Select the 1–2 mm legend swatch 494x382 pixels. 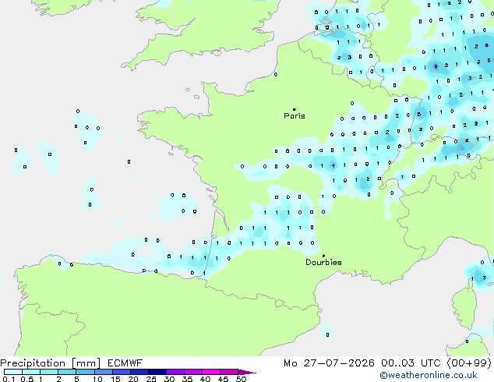pos(49,372)
